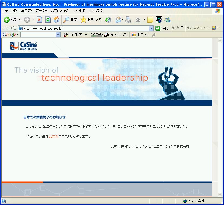Viewport: 224px width, 205px height.
Task: Expand the リンク links chevron
Action: (x=182, y=27)
